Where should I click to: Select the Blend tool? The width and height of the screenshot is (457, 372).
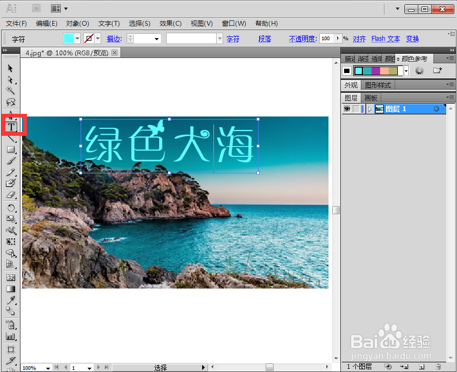pos(11,311)
